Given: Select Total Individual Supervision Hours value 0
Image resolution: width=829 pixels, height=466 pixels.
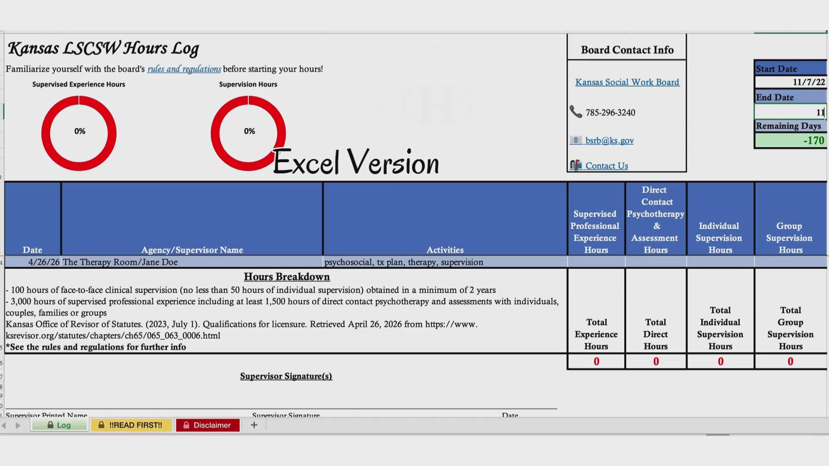Looking at the screenshot, I should pyautogui.click(x=720, y=362).
